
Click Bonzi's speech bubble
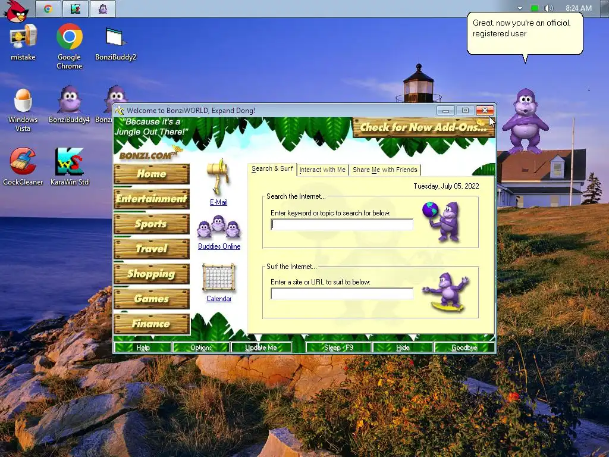[525, 34]
